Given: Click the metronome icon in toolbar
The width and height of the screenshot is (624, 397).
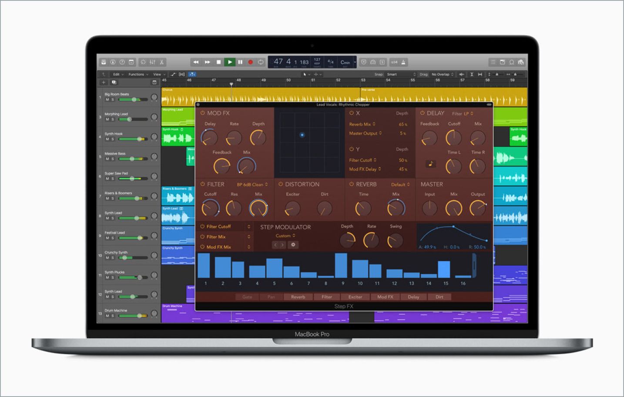Looking at the screenshot, I should [403, 62].
